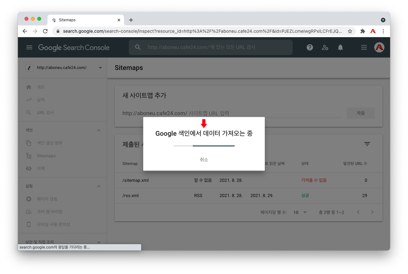Open the hamburger navigation menu
Viewport: 408px width, 274px height.
(x=29, y=47)
